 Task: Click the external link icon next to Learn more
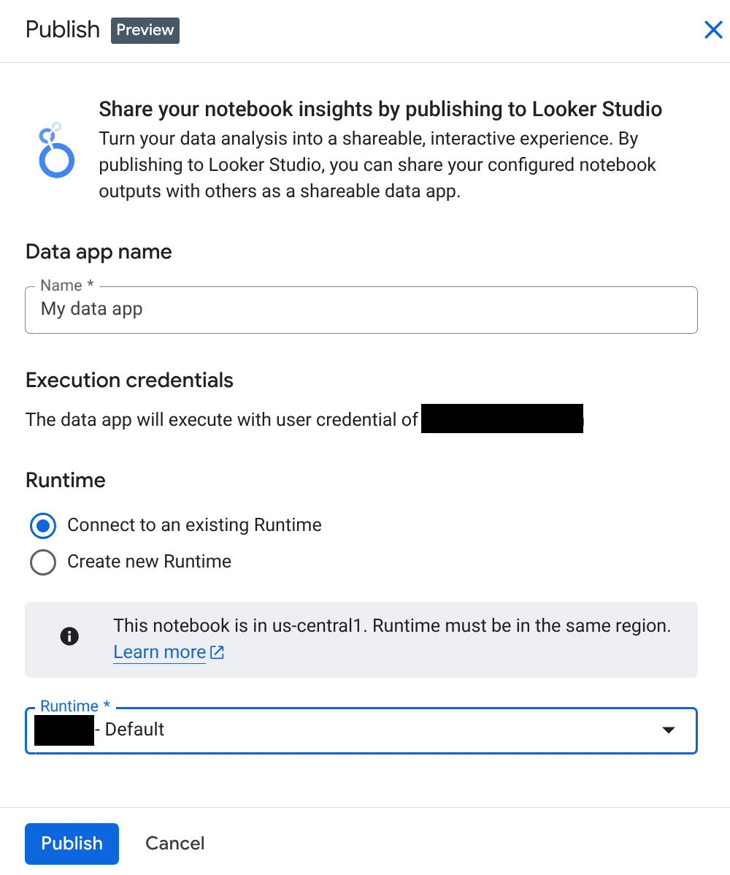(217, 652)
